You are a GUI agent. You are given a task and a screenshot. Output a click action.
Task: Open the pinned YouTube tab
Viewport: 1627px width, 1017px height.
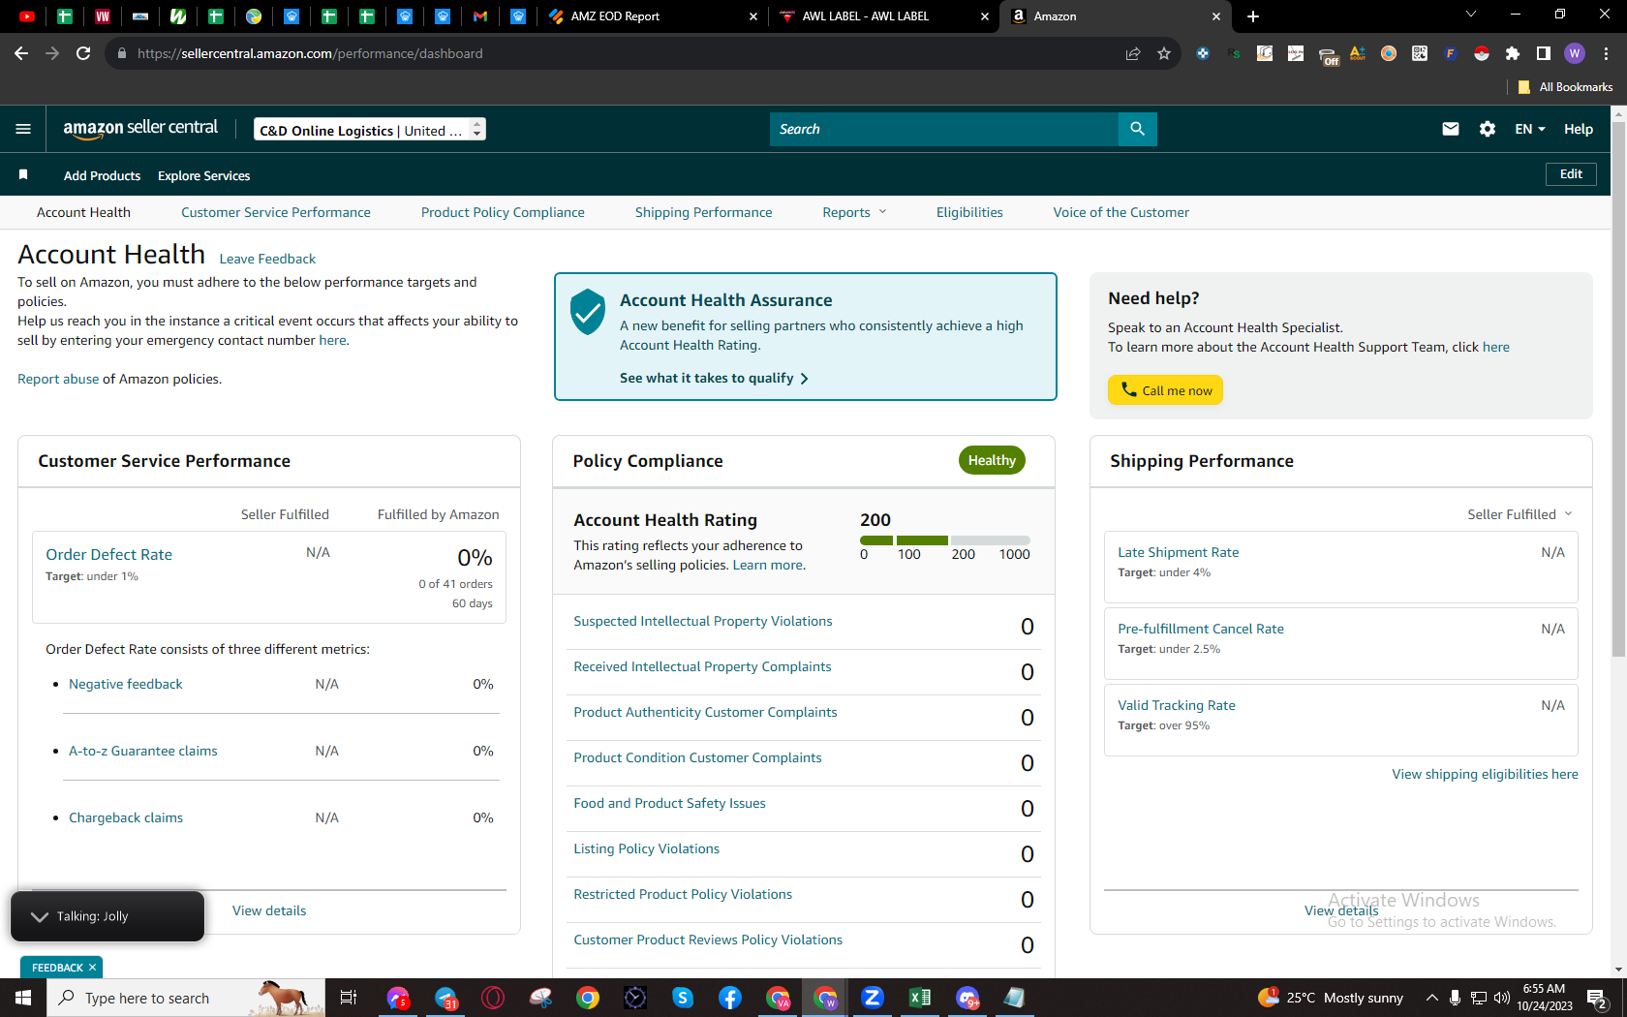(27, 16)
